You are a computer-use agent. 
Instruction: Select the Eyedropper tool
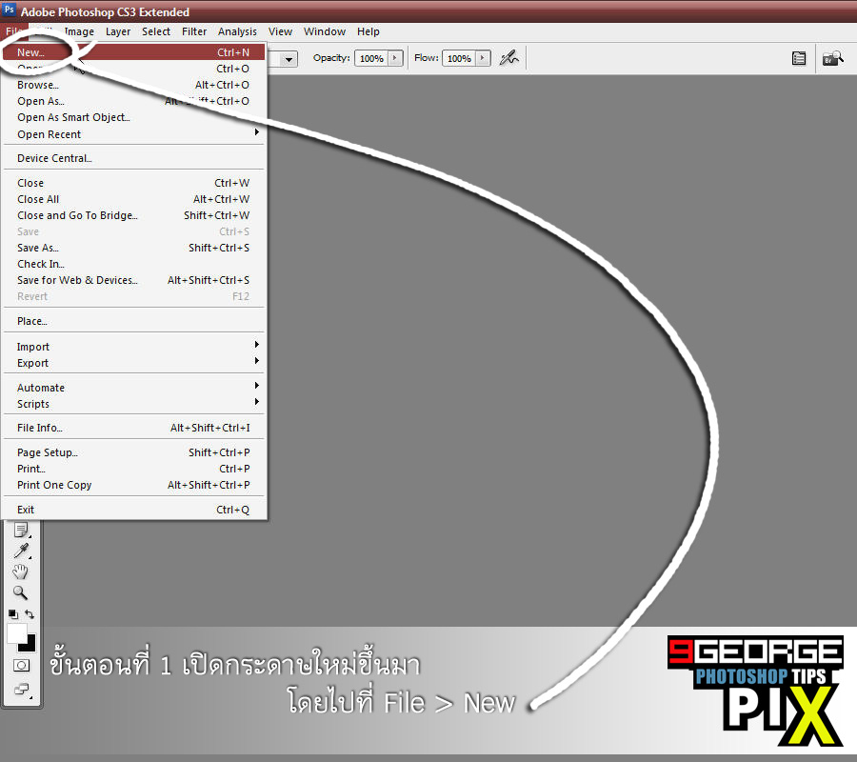pyautogui.click(x=21, y=551)
